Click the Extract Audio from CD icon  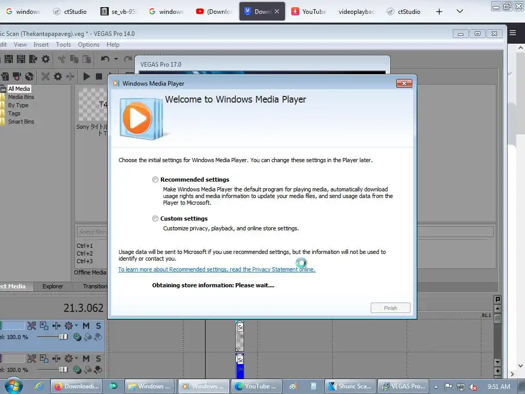point(29,77)
